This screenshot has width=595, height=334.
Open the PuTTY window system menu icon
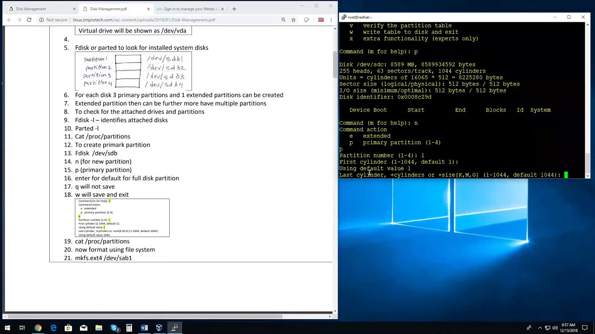click(x=344, y=17)
